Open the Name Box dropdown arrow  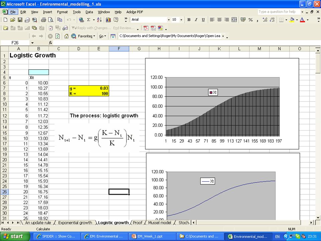coord(32,43)
